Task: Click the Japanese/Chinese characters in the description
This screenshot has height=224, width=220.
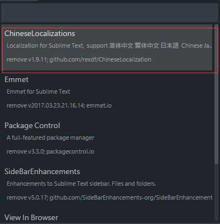Action: [144, 45]
